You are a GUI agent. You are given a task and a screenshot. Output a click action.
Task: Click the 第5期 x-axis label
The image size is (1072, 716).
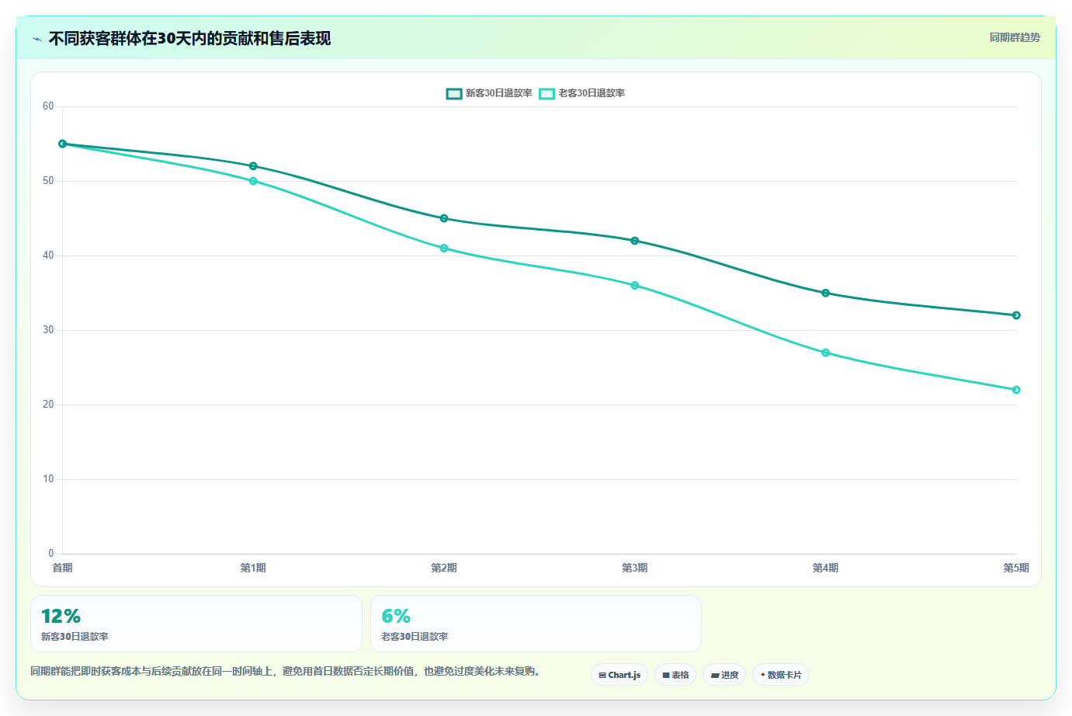point(1016,568)
